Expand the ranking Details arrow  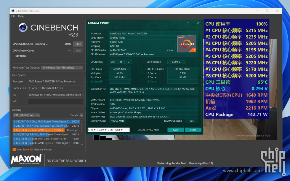coord(81,115)
